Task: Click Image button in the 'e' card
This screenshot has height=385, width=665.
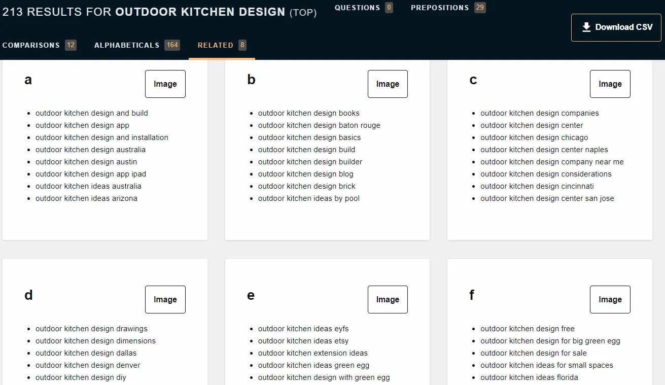Action: (x=388, y=300)
